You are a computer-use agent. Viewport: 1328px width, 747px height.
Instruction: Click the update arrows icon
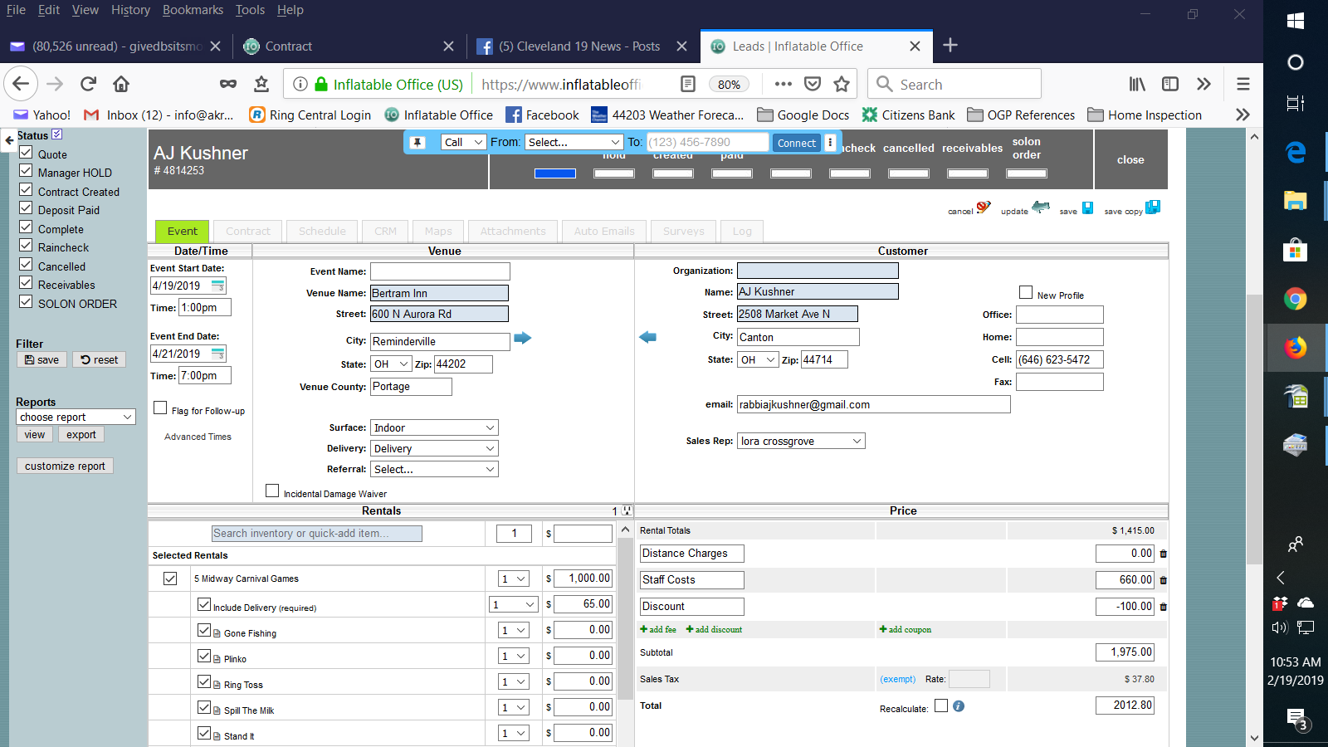click(1040, 207)
